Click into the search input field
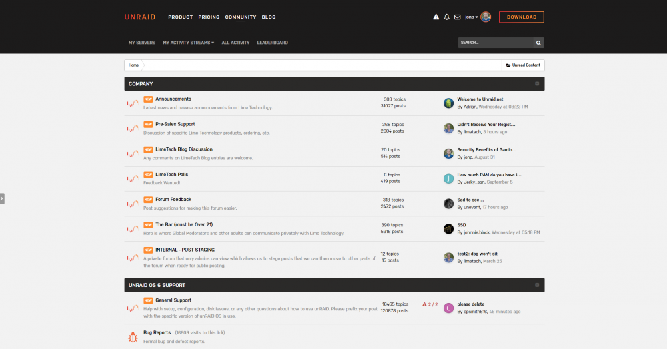The image size is (667, 349). click(x=496, y=43)
